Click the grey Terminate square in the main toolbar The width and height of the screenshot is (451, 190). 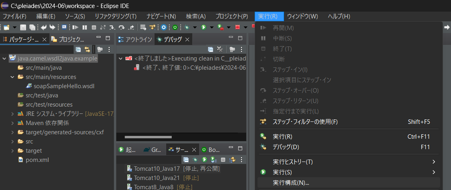(x=94, y=27)
